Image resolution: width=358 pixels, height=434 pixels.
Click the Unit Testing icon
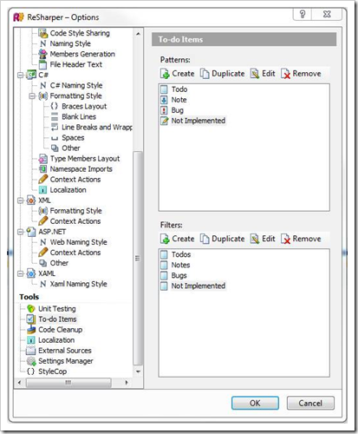pyautogui.click(x=31, y=309)
